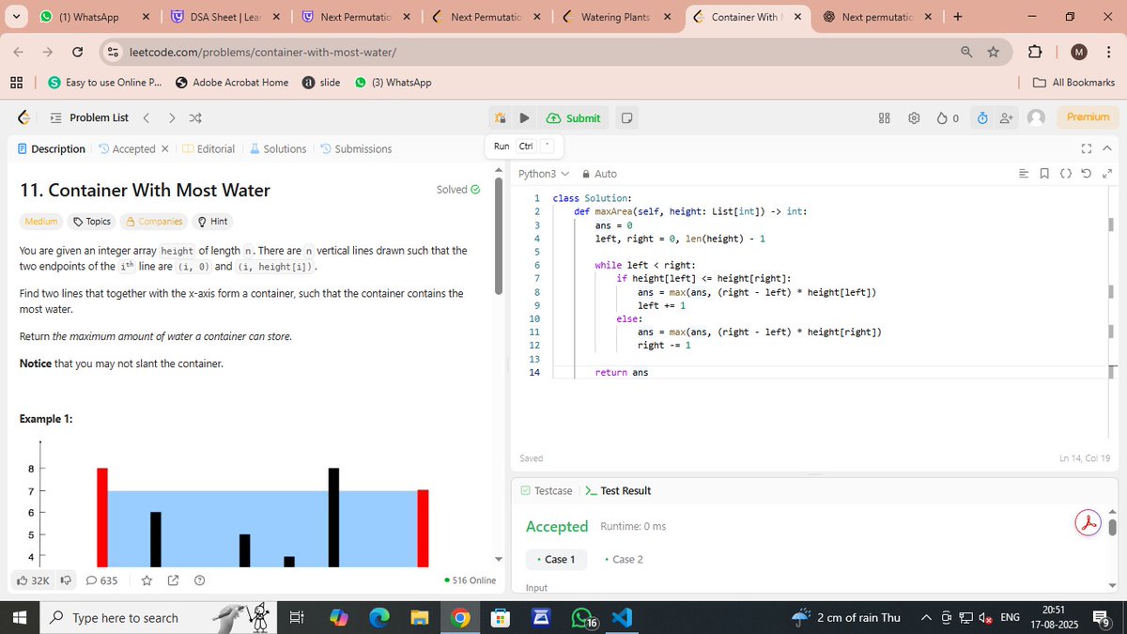Open the notes sticky icon
Screen dimensions: 1127x634
626,118
